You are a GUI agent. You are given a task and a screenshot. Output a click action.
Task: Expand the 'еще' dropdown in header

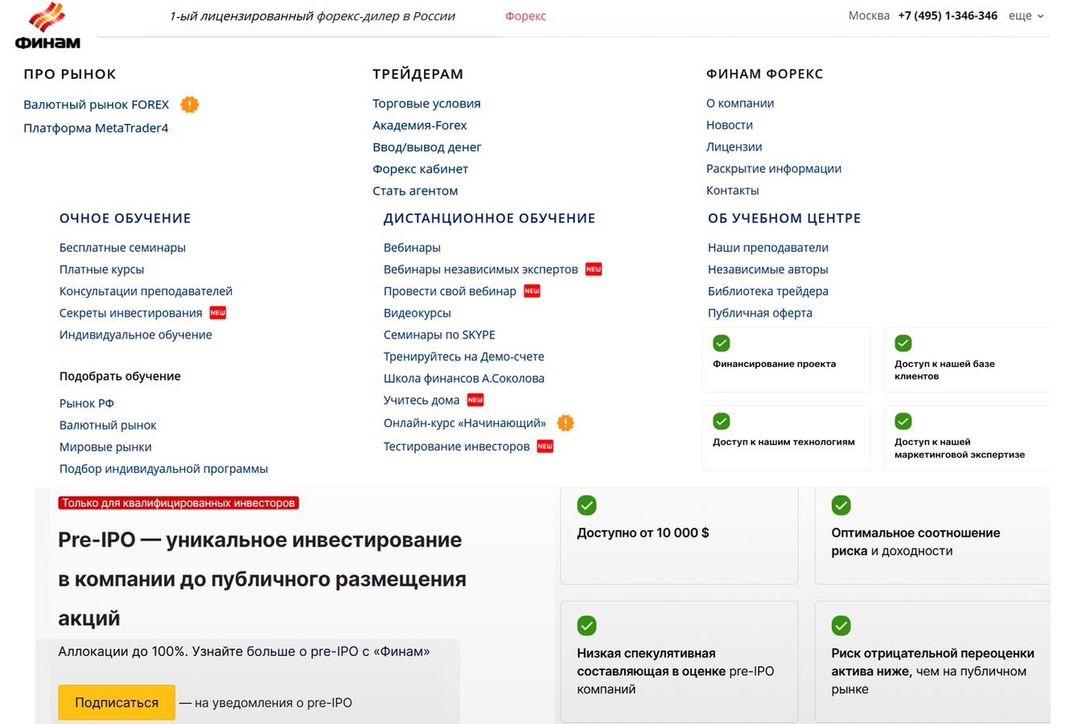[x=1026, y=16]
